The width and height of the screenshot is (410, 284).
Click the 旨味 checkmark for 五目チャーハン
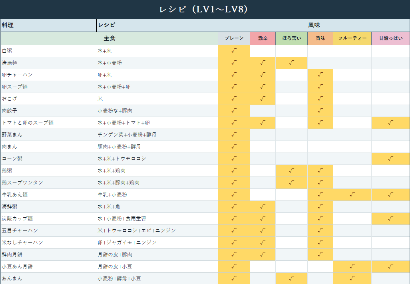tap(320, 231)
